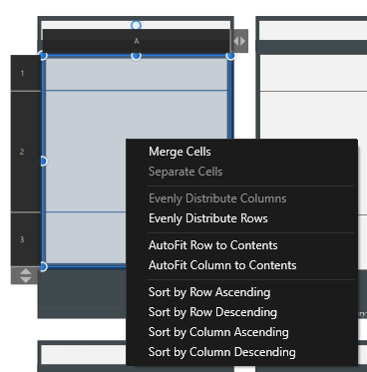Screen dimensions: 367x372
Task: Select column header A
Action: pyautogui.click(x=137, y=41)
